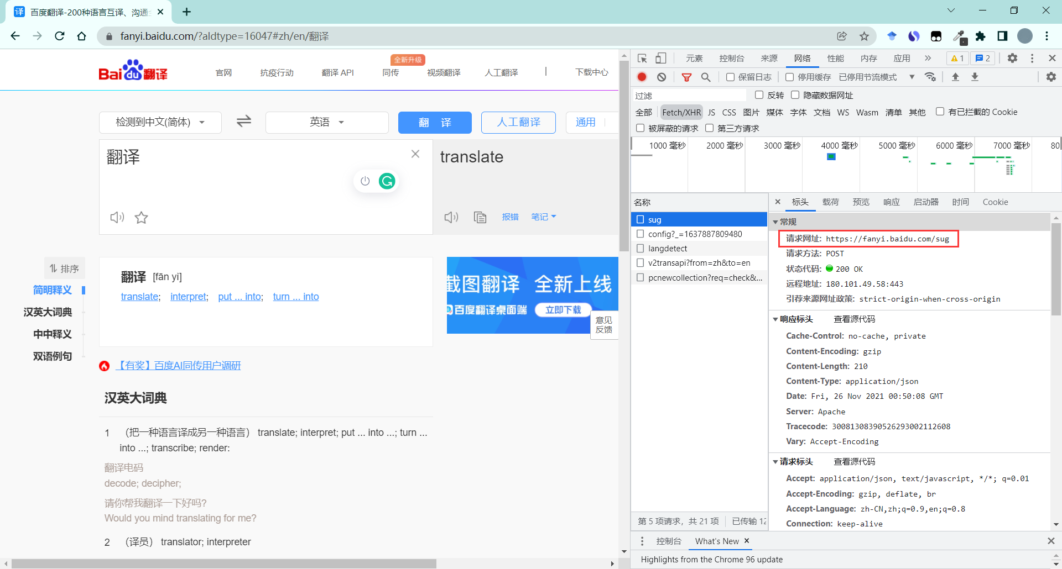
Task: Open Chrome extensions puzzle icon
Action: [x=980, y=36]
